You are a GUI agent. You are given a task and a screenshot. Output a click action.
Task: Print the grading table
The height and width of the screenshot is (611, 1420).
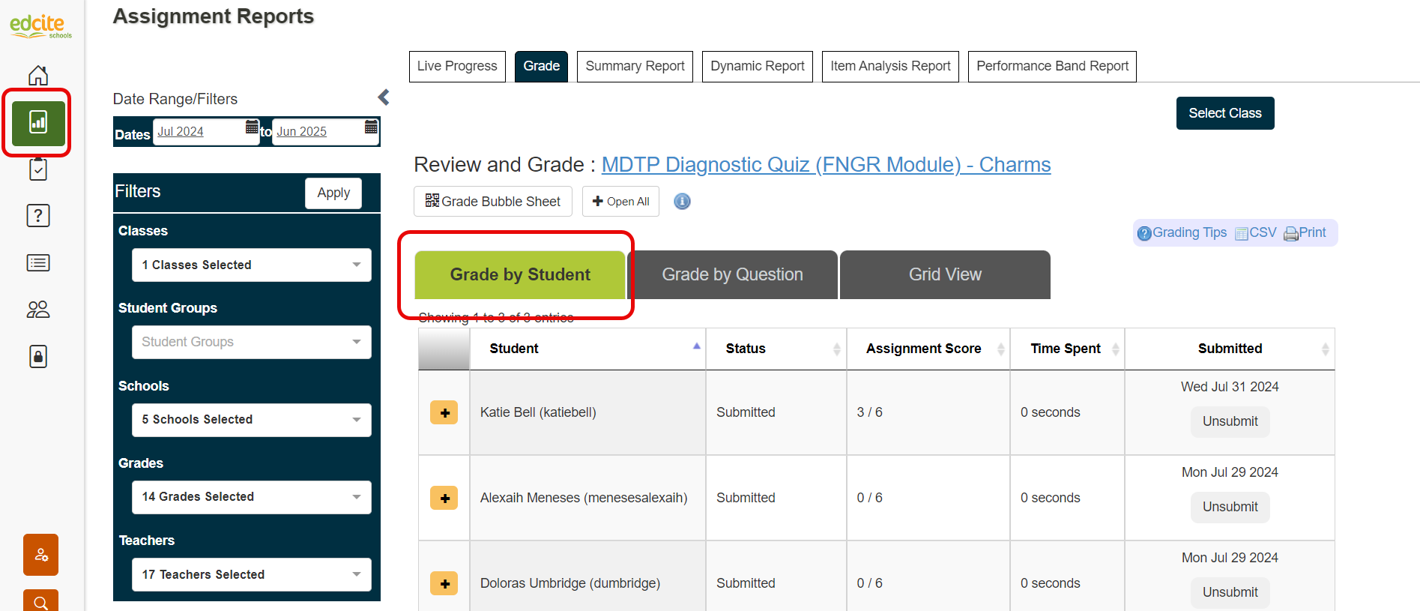click(1305, 233)
